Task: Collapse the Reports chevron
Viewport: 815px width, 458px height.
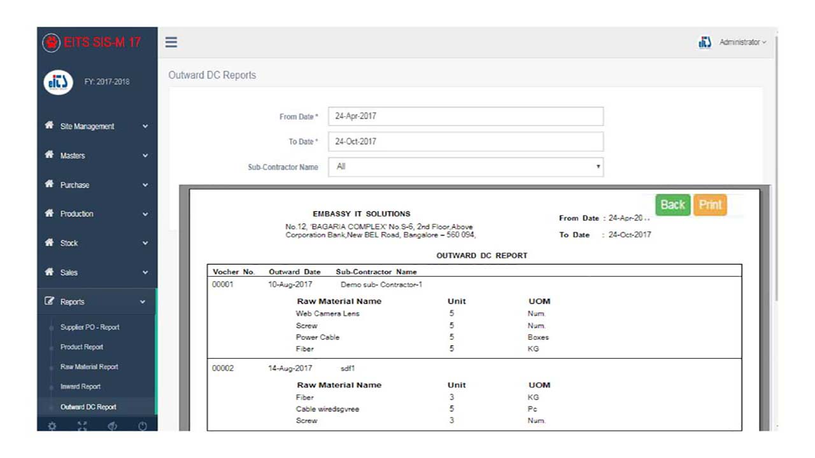Action: pyautogui.click(x=143, y=302)
